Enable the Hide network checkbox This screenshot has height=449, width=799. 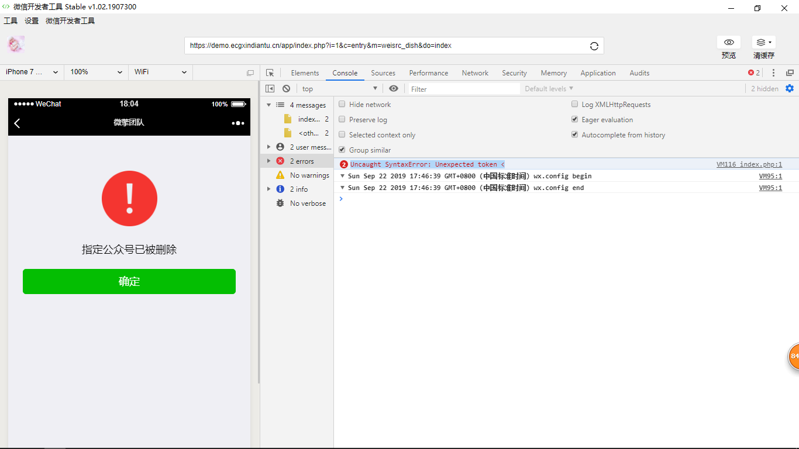click(342, 105)
